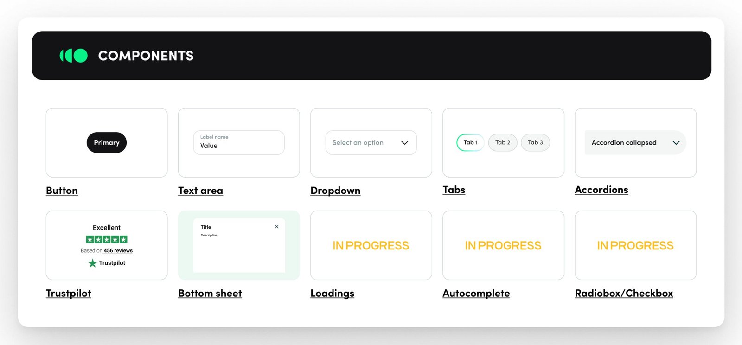
Task: Open the Autocomplete link
Action: (476, 294)
